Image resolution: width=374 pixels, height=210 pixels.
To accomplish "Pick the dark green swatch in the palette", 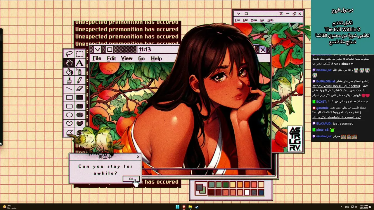I will coord(226,185).
